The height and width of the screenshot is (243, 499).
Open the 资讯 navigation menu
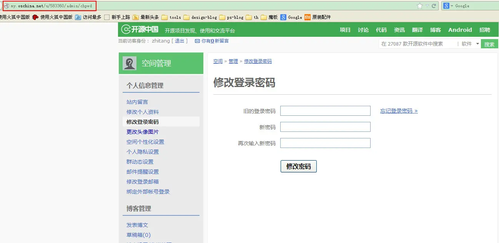click(x=399, y=30)
